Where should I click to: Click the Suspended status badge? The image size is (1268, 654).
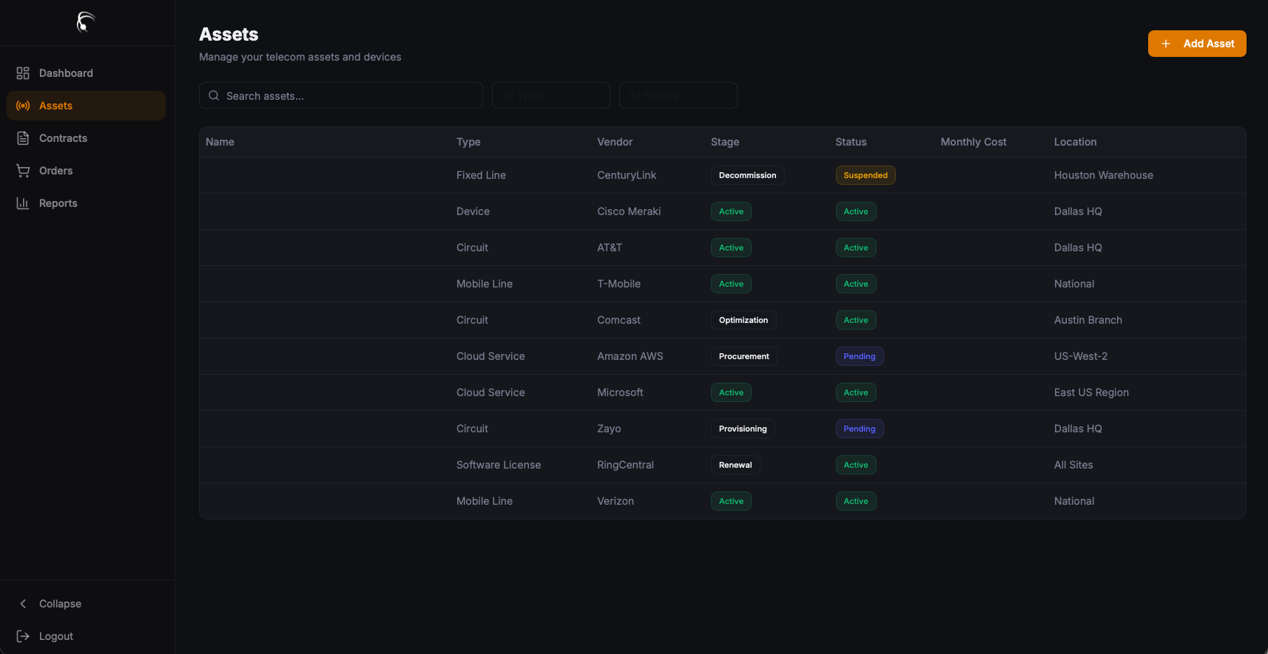coord(866,175)
